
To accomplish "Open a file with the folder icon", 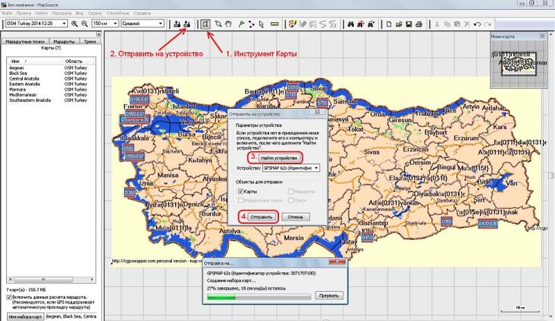I will [x=399, y=24].
